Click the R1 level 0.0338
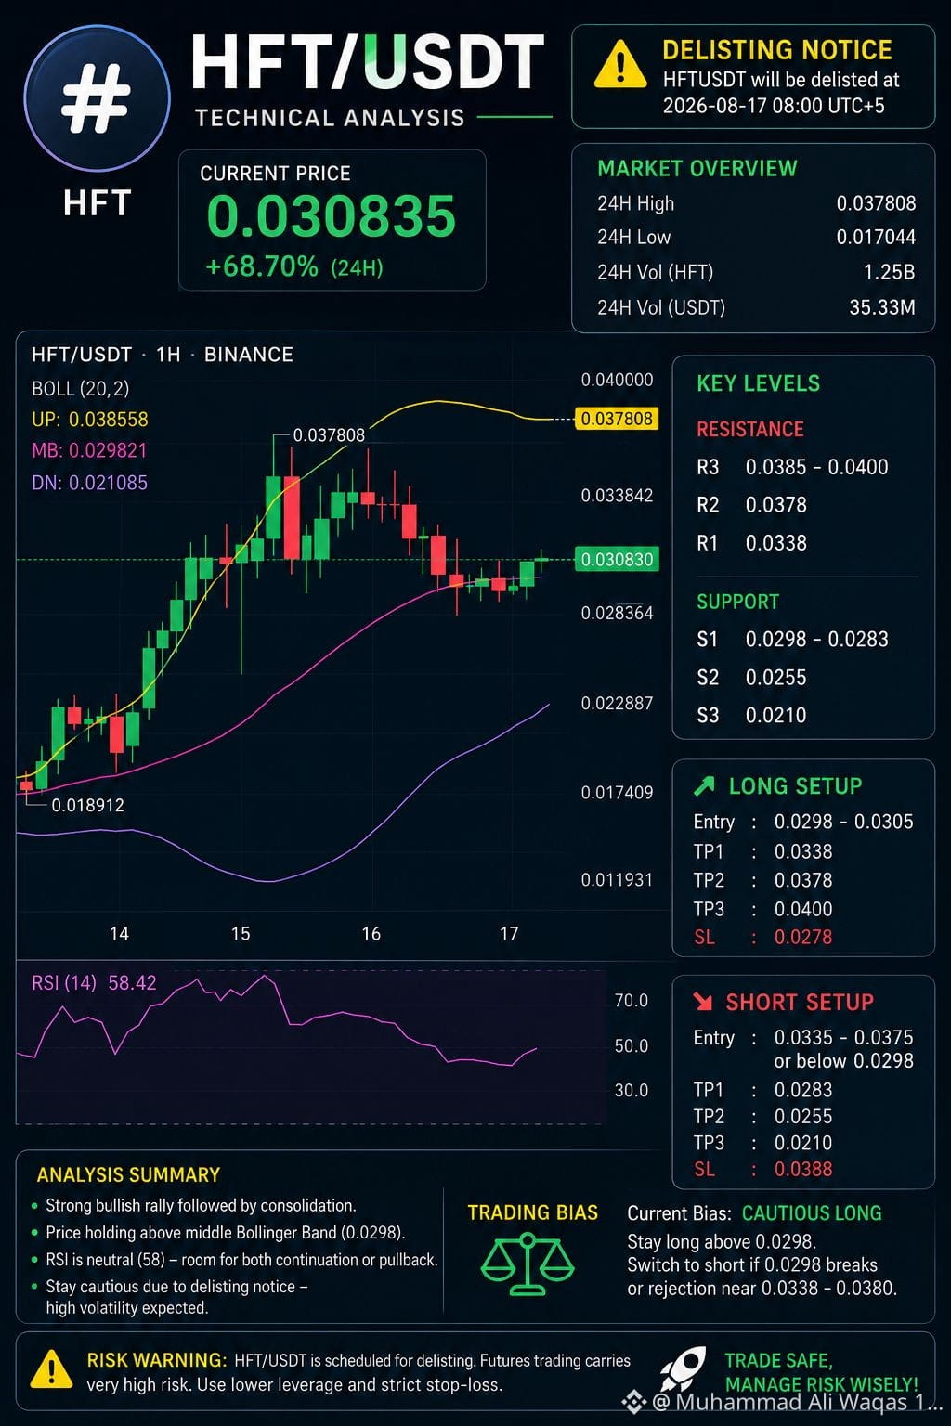The height and width of the screenshot is (1426, 951). [x=751, y=543]
